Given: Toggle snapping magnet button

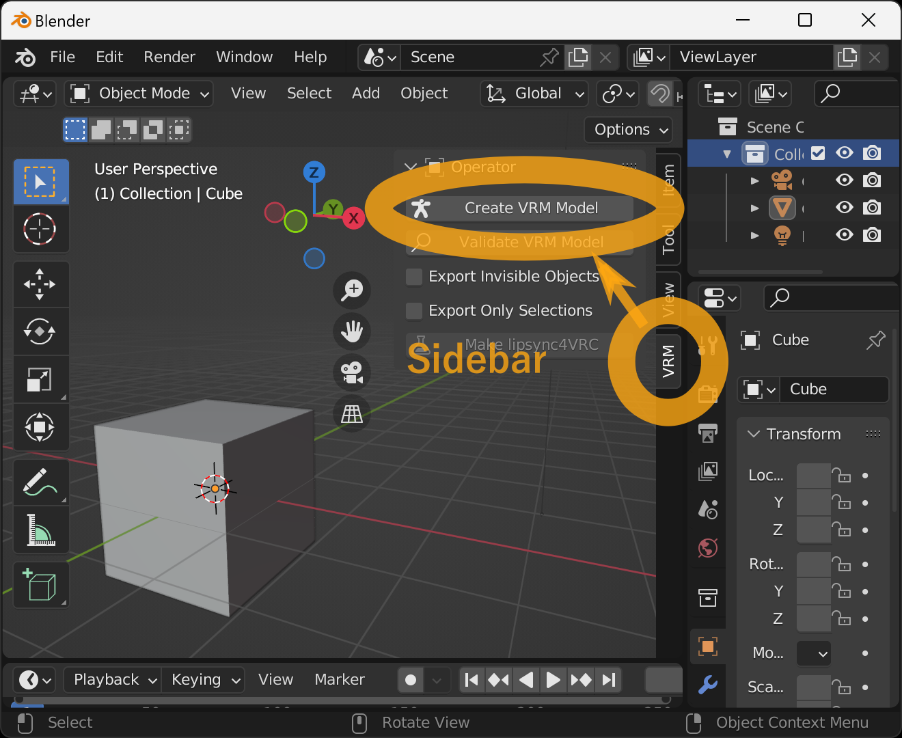Looking at the screenshot, I should tap(659, 94).
